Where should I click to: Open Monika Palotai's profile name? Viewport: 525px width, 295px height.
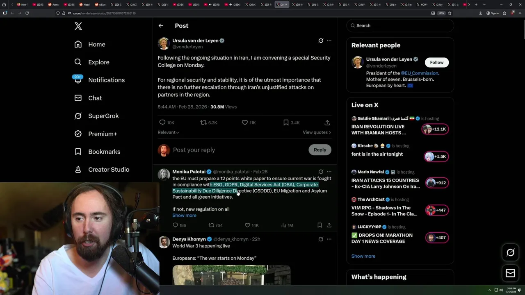pyautogui.click(x=189, y=172)
